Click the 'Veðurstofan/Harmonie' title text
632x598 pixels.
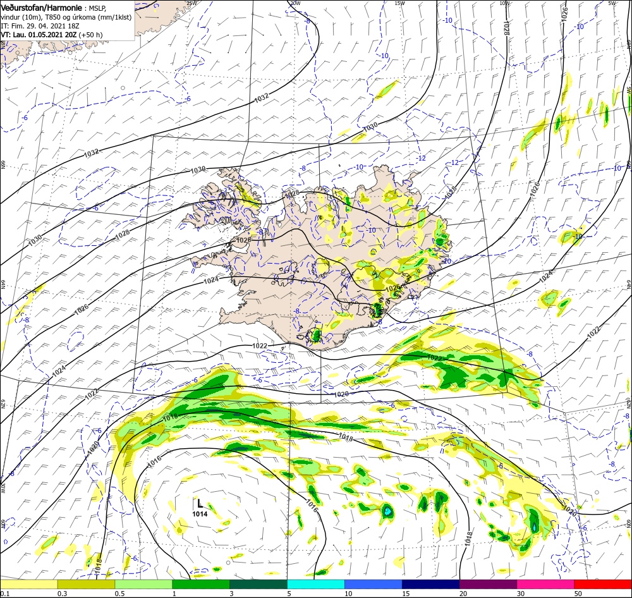pos(42,8)
